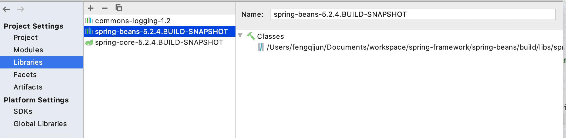
Task: Select Libraries in Project Settings
Action: [x=28, y=62]
